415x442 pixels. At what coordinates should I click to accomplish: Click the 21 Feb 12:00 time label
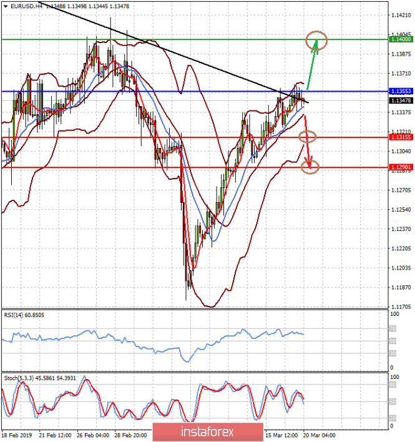click(x=55, y=435)
